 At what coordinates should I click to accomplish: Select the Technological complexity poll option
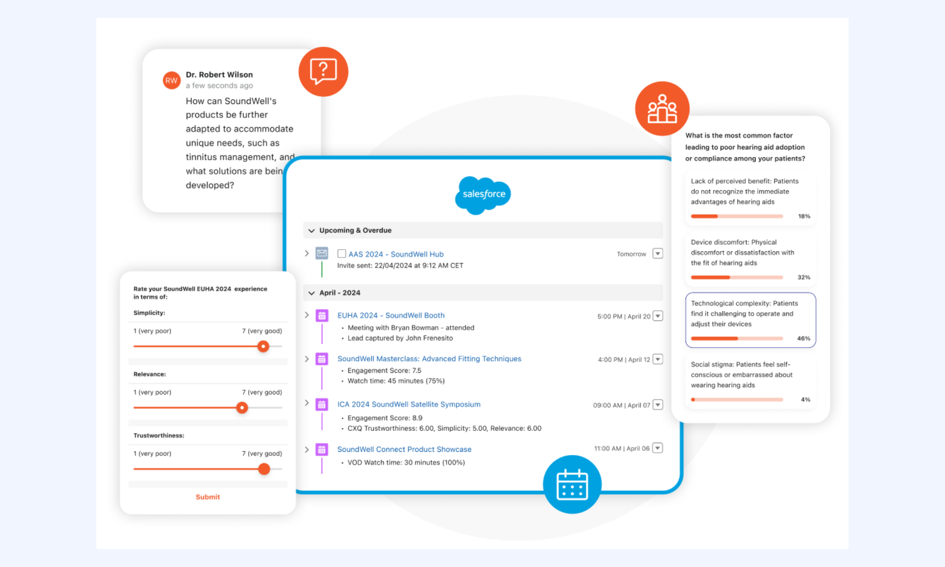(x=750, y=320)
